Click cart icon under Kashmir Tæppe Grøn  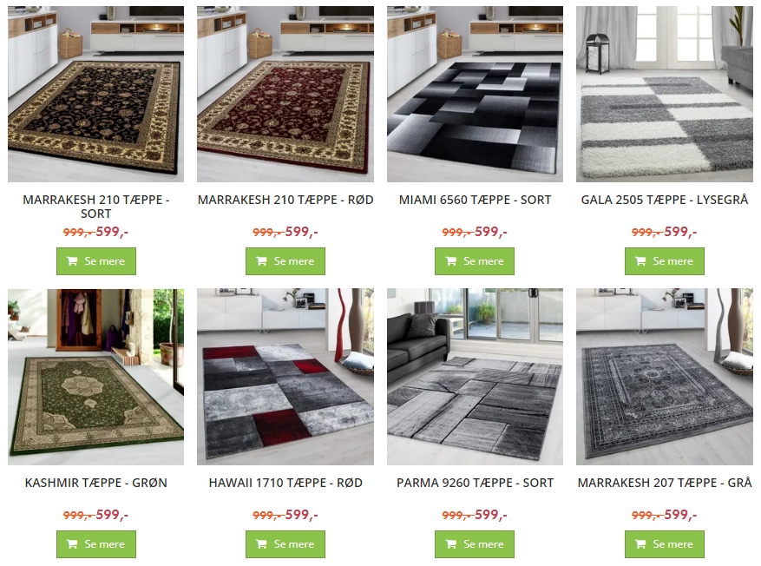coord(72,544)
